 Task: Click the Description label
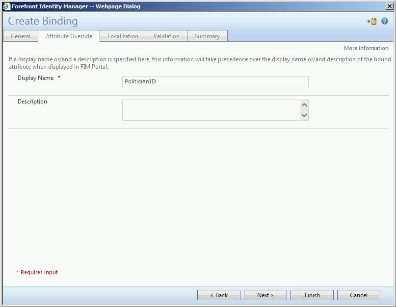32,102
